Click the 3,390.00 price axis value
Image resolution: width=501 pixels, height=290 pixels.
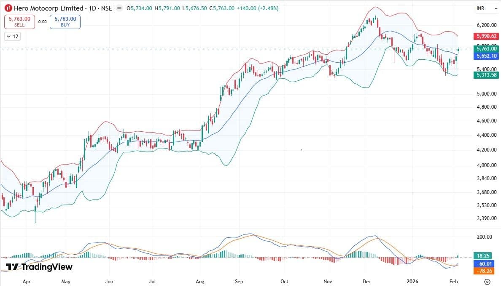(x=487, y=218)
